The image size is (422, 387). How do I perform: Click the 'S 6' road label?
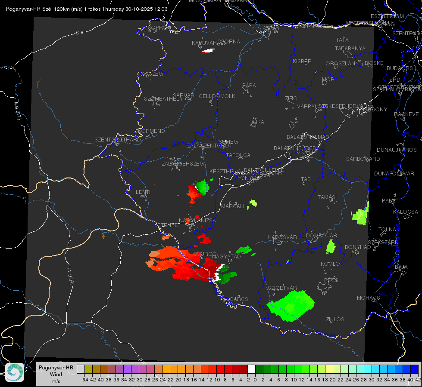pyautogui.click(x=79, y=33)
